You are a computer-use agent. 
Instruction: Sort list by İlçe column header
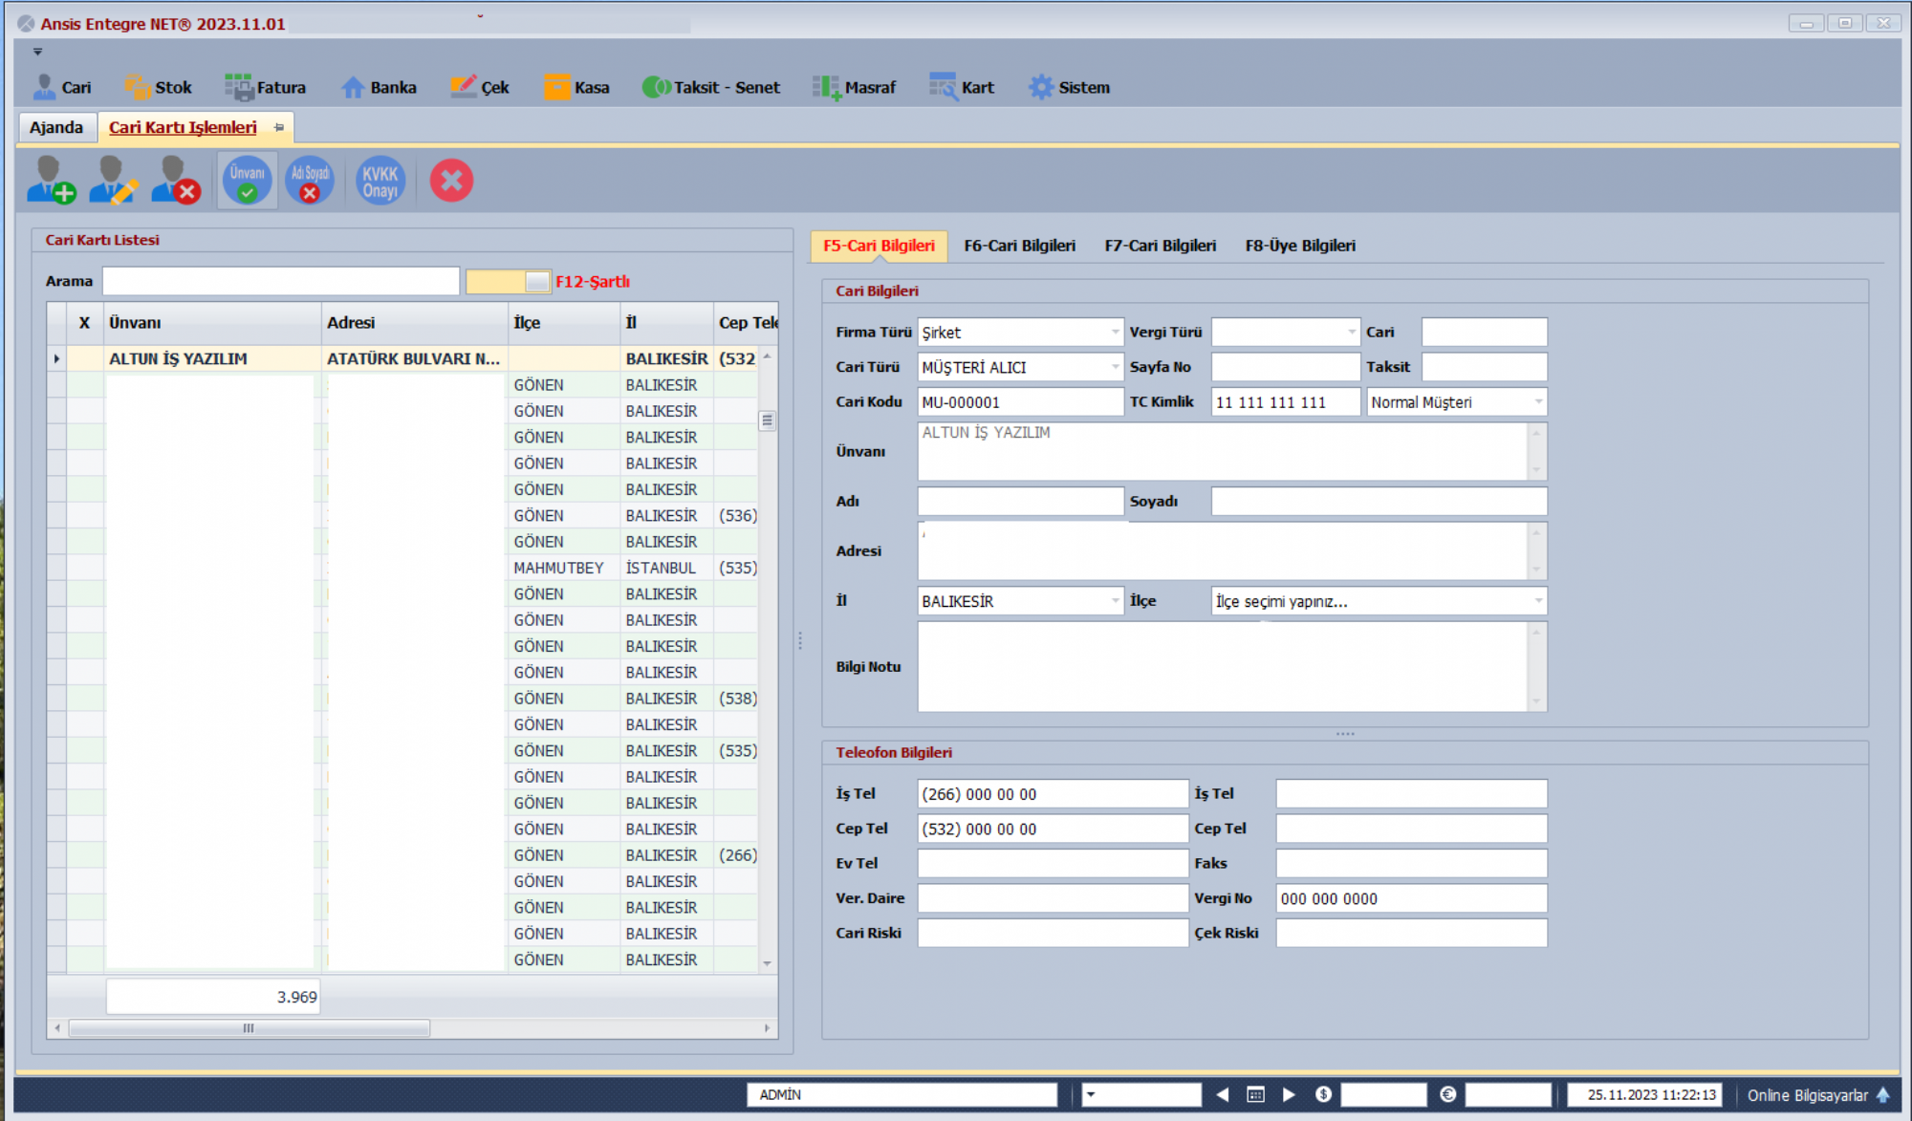point(564,323)
